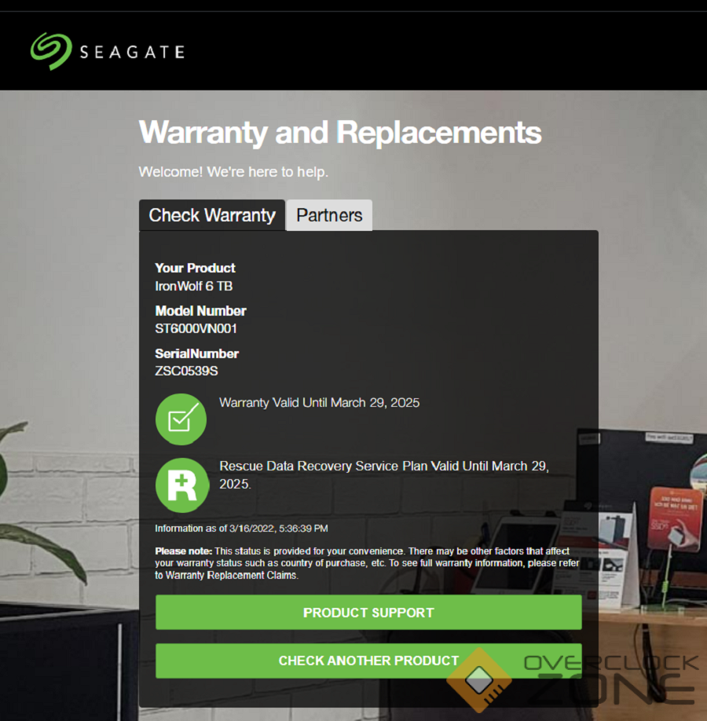Click the IronWolf 6 TB product name
Viewport: 707px width, 721px height.
[x=194, y=286]
